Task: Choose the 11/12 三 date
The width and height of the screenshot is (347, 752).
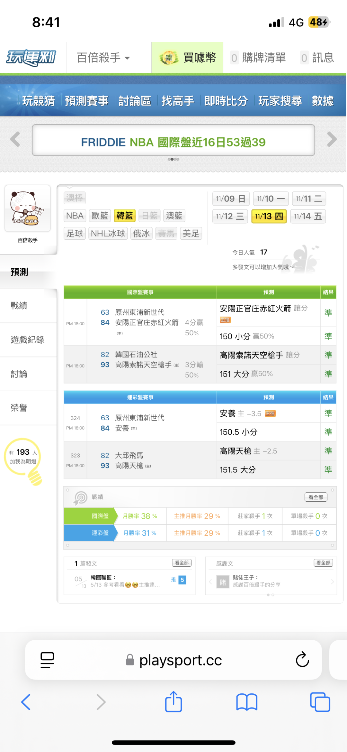Action: click(230, 216)
